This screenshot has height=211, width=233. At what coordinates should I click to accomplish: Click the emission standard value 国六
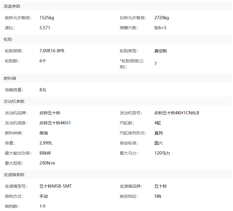pyautogui.click(x=158, y=143)
